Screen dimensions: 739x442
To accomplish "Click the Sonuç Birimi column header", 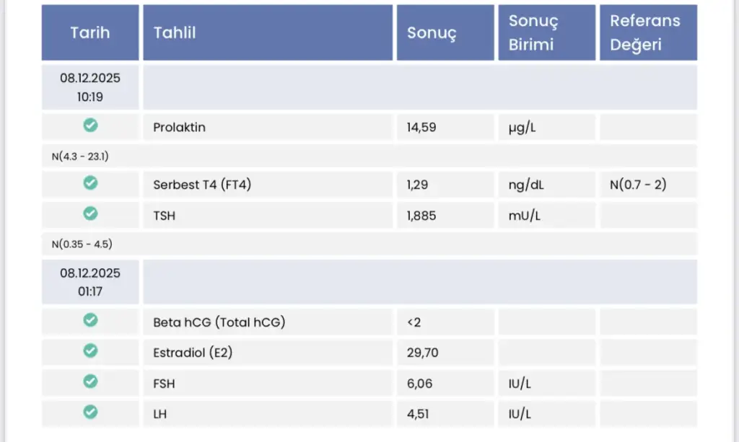I will pos(533,32).
